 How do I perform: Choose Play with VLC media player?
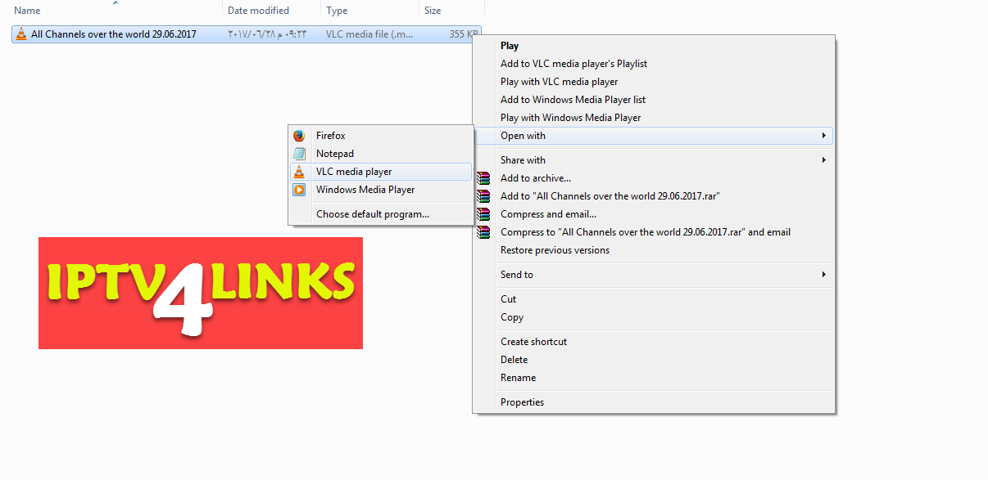point(559,81)
